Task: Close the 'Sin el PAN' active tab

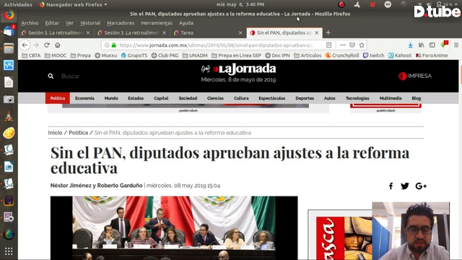Action: [317, 32]
